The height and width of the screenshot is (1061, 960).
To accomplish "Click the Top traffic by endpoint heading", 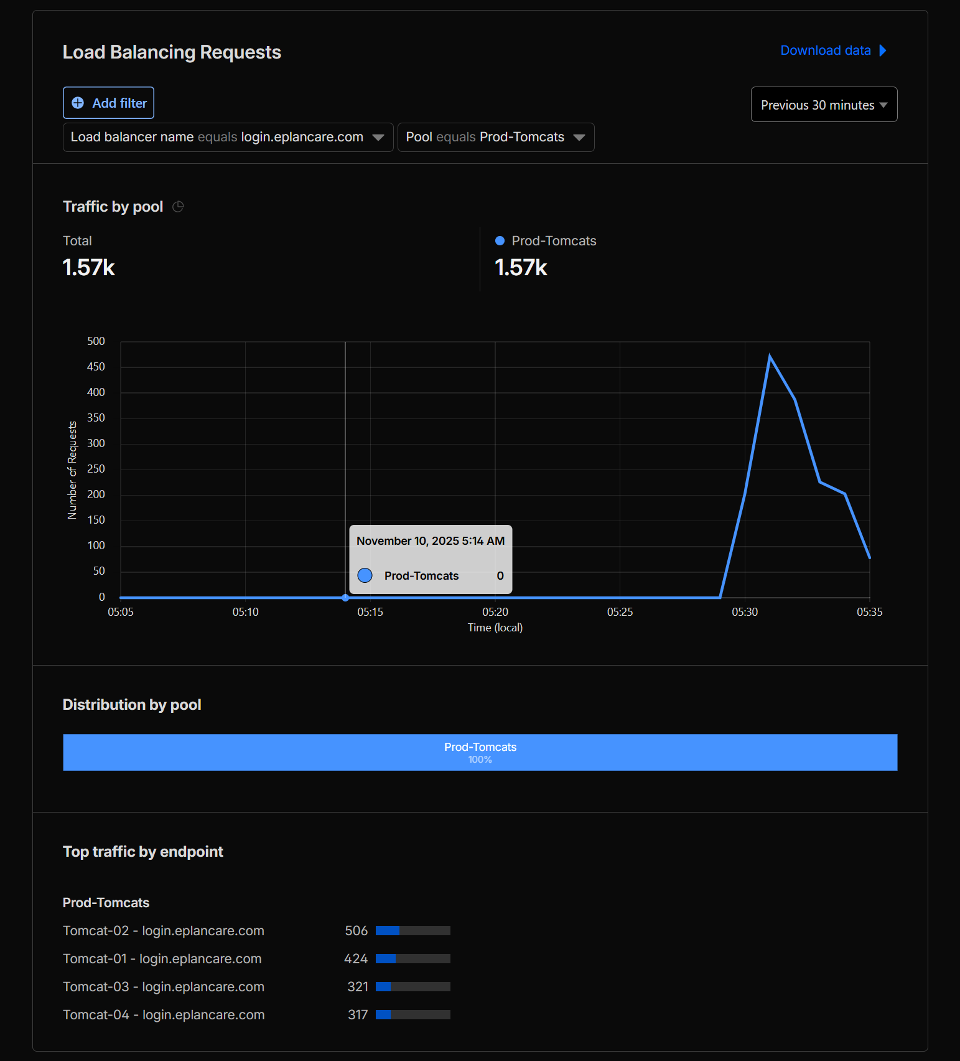I will (143, 852).
